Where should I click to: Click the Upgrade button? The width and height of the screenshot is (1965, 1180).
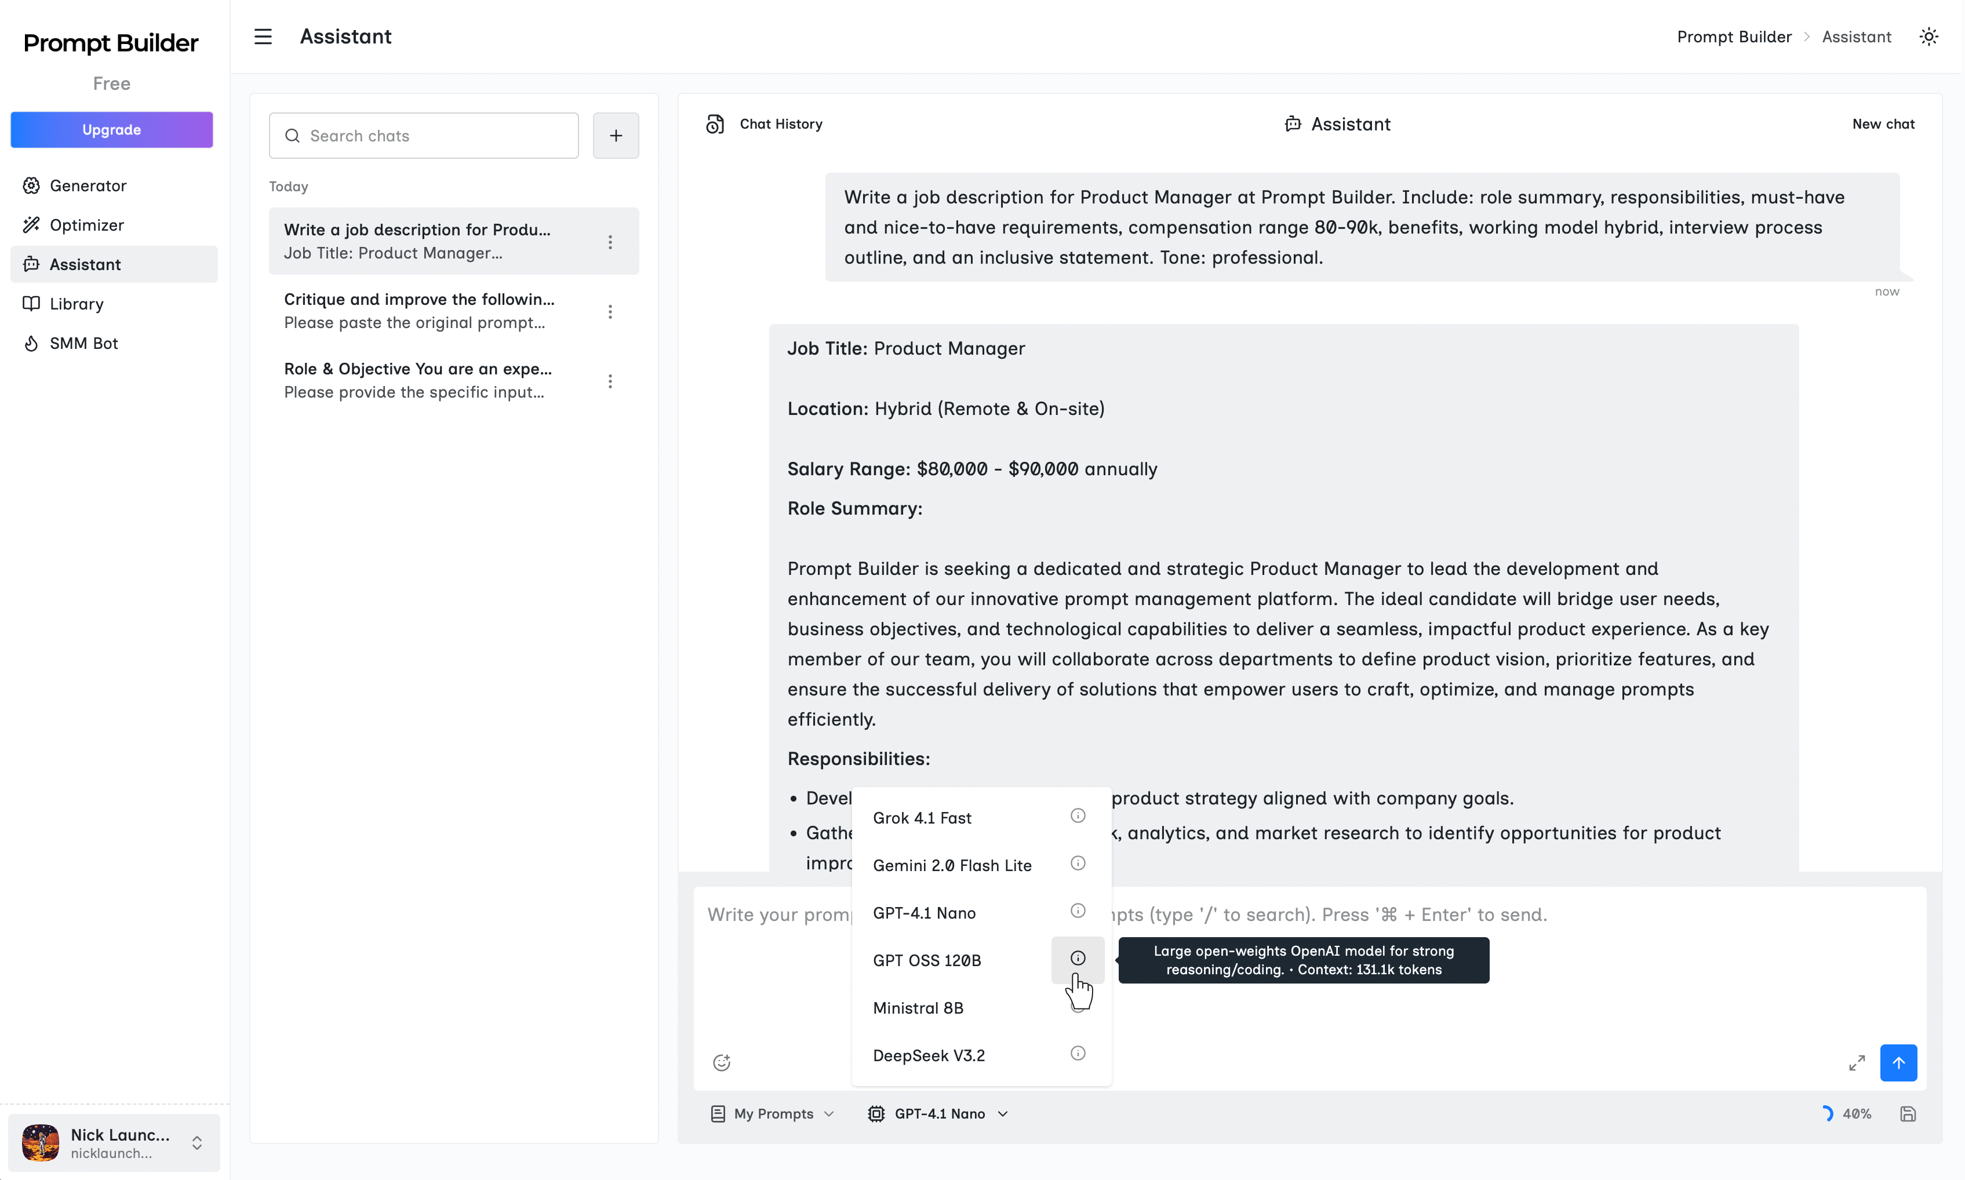pos(111,130)
